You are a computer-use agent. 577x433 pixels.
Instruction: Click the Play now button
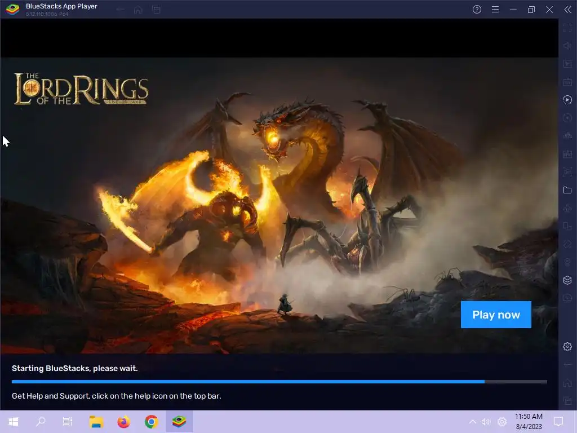pos(496,315)
